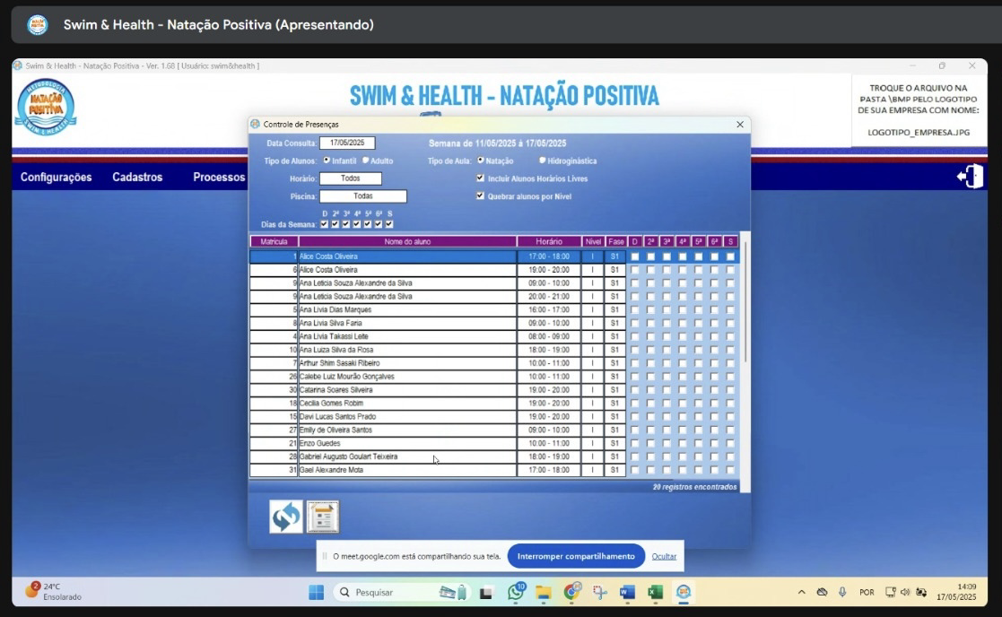The width and height of the screenshot is (1002, 617).
Task: Click the volume tray icon
Action: (905, 592)
